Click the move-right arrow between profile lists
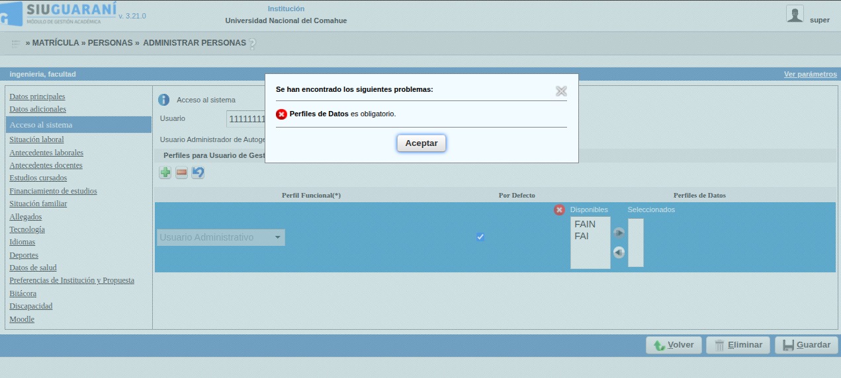The width and height of the screenshot is (841, 378). 619,233
